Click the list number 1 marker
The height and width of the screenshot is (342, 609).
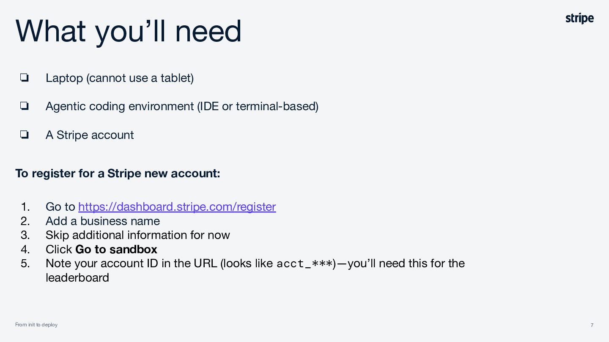click(25, 206)
